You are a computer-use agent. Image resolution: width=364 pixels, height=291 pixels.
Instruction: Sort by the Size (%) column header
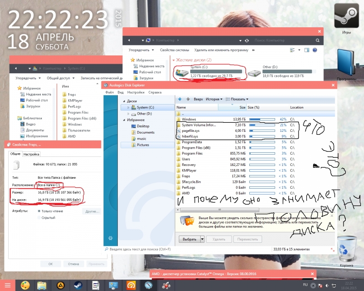[x=268, y=107]
